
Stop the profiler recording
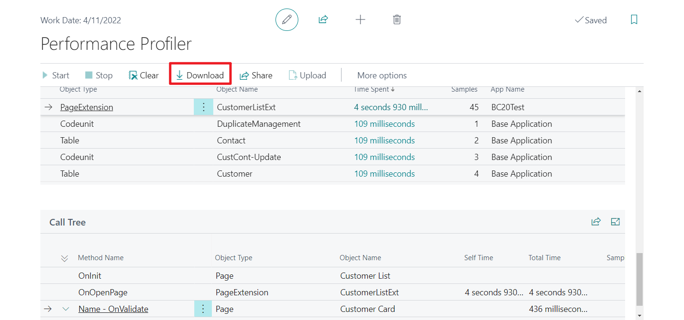point(98,75)
